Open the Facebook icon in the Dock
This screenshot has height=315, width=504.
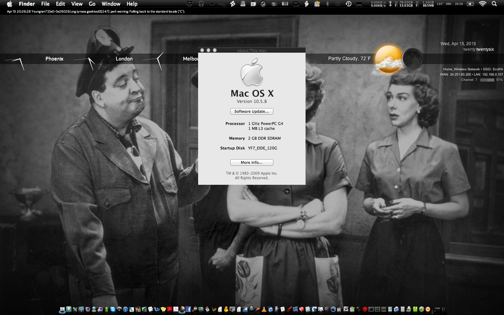(x=188, y=309)
